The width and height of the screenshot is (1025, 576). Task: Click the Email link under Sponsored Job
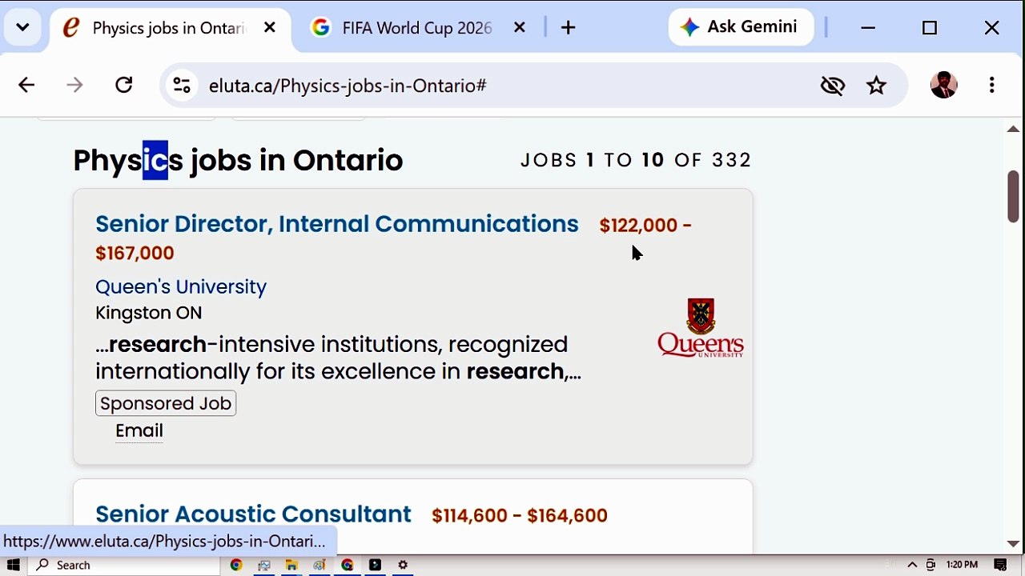(x=139, y=430)
